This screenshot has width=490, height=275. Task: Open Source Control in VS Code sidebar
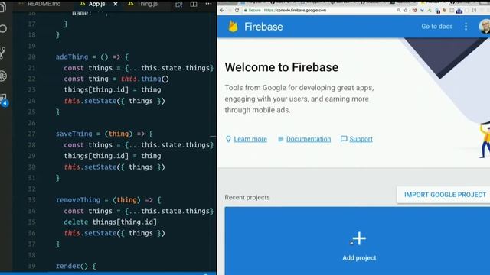point(3,53)
